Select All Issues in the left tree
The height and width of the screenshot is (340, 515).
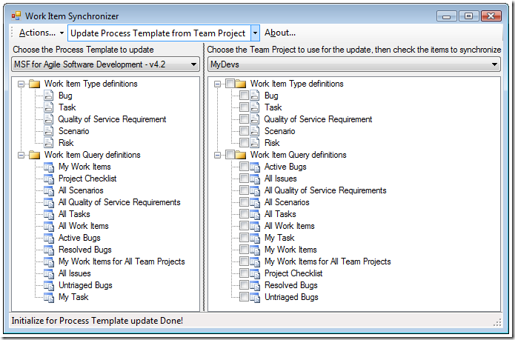pos(75,273)
